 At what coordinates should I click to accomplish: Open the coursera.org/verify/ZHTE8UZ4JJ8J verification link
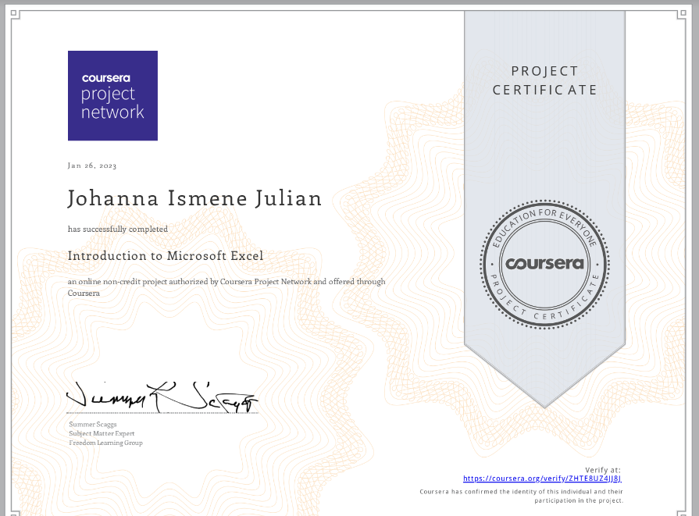(542, 478)
